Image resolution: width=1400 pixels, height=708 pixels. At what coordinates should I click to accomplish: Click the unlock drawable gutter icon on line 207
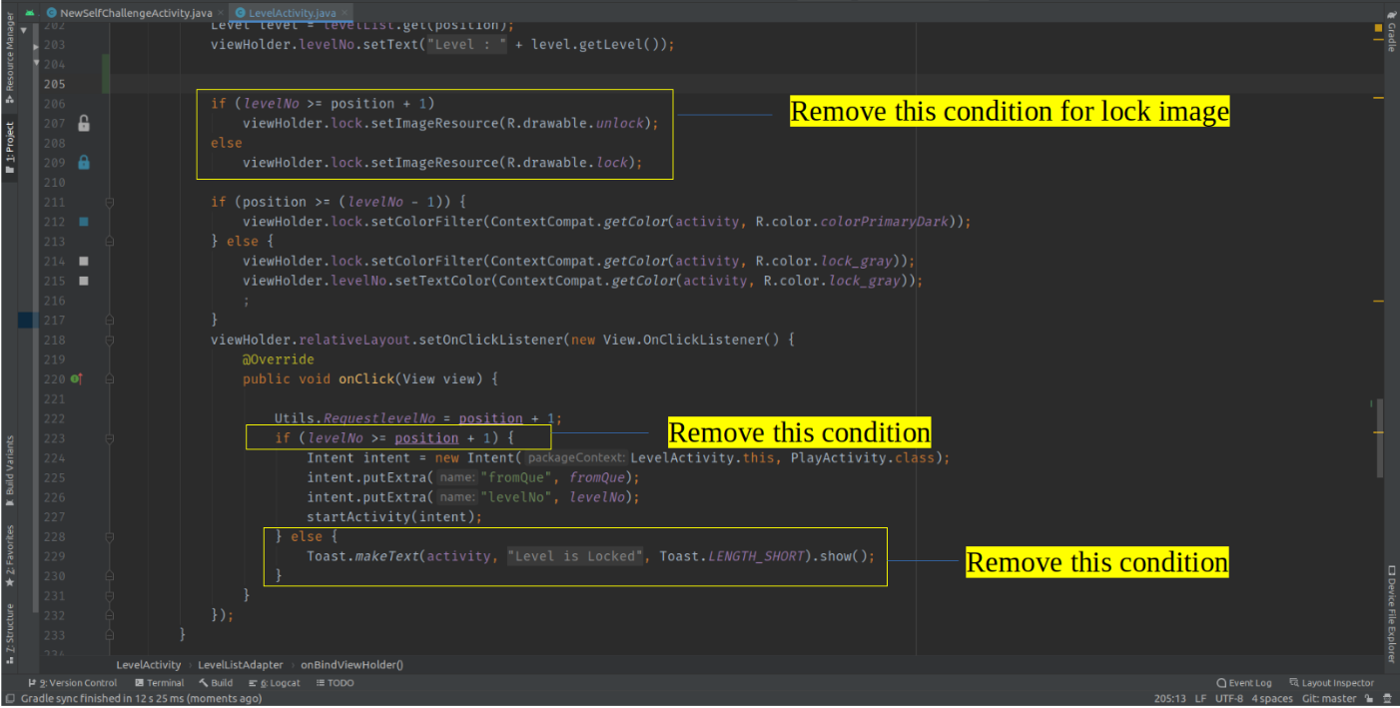[84, 123]
